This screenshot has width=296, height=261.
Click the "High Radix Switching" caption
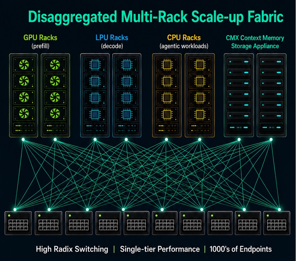(72, 249)
